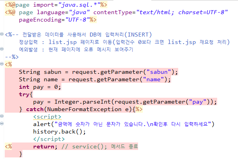
Task: Click the '%>' tag after the catch opening brace
Action: 139,109
